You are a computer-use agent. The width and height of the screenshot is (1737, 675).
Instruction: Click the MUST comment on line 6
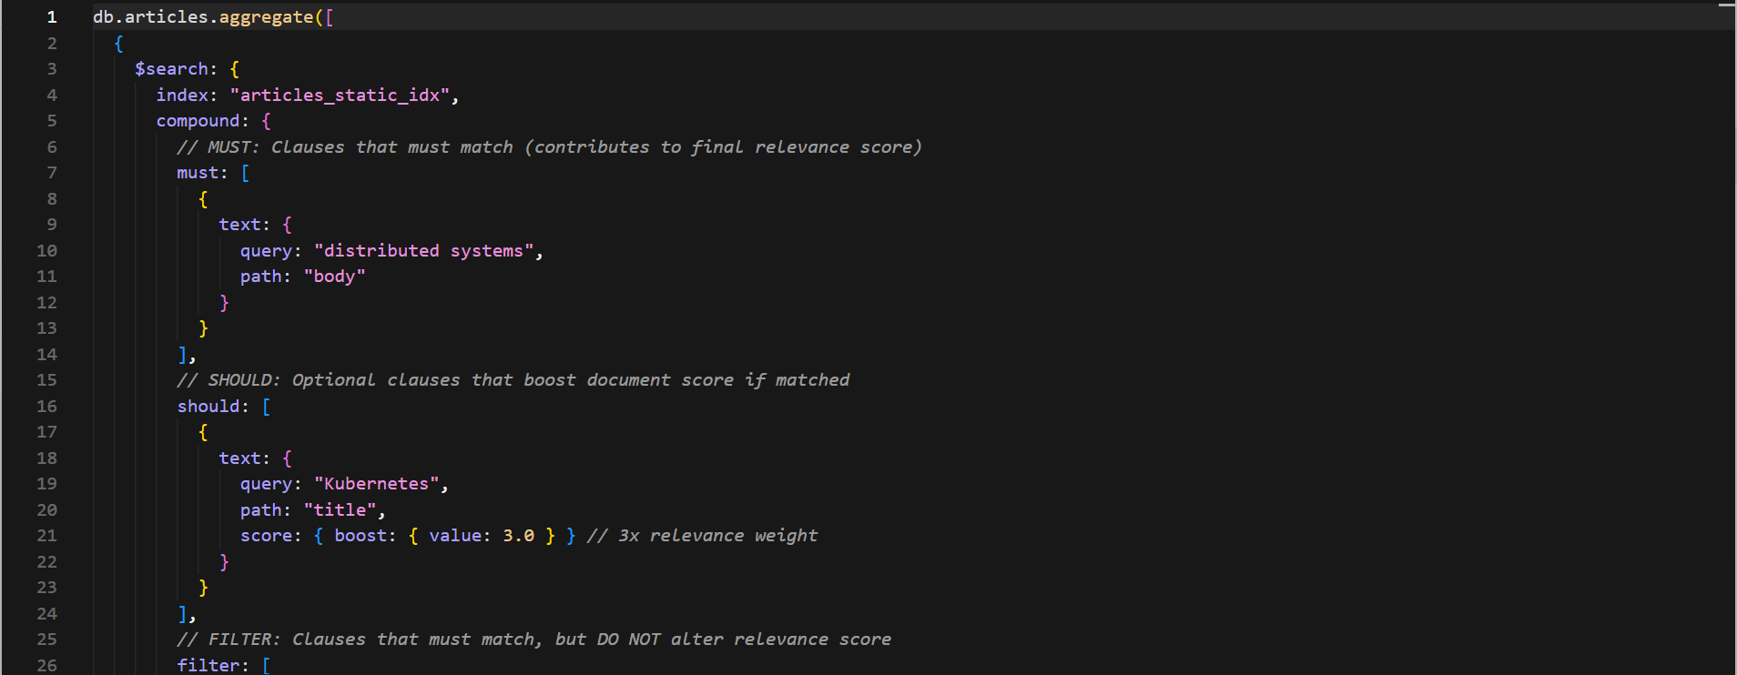pos(549,147)
